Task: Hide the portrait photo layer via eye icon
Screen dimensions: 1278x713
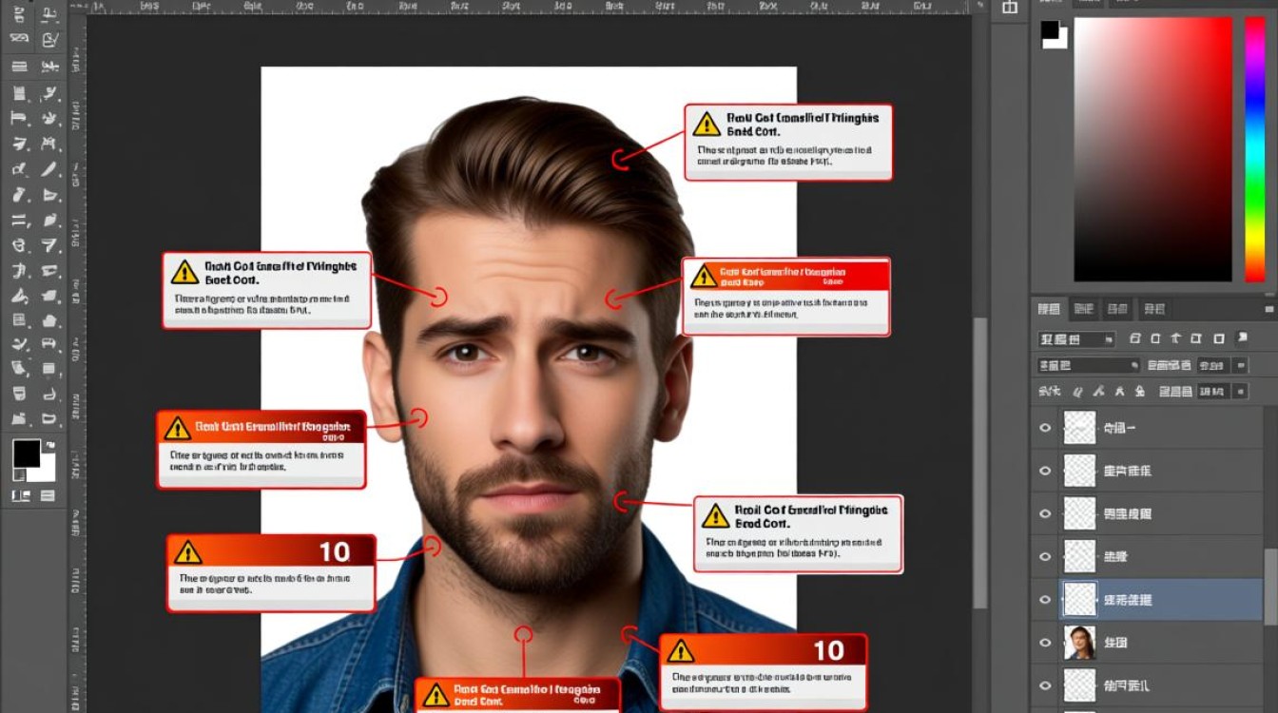Action: click(x=1045, y=643)
